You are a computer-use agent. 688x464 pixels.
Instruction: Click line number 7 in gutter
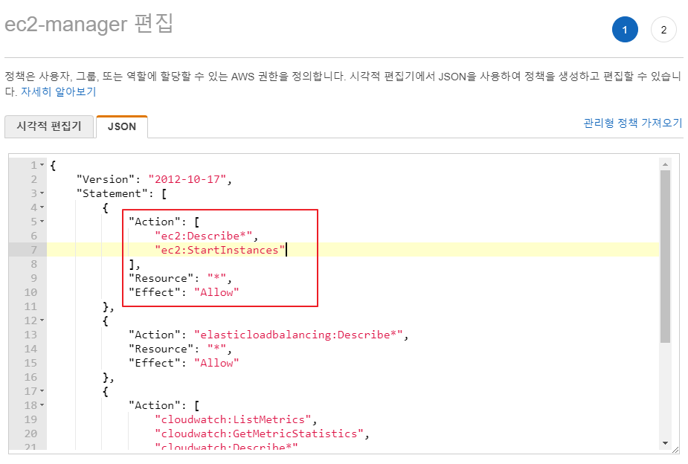click(x=33, y=250)
